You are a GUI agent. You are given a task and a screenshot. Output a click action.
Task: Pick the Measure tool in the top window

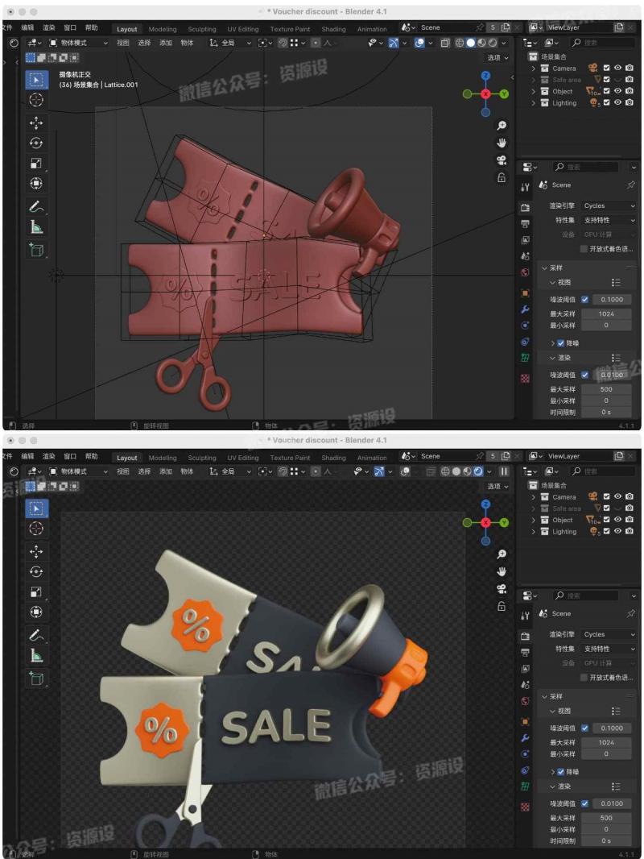coord(36,226)
